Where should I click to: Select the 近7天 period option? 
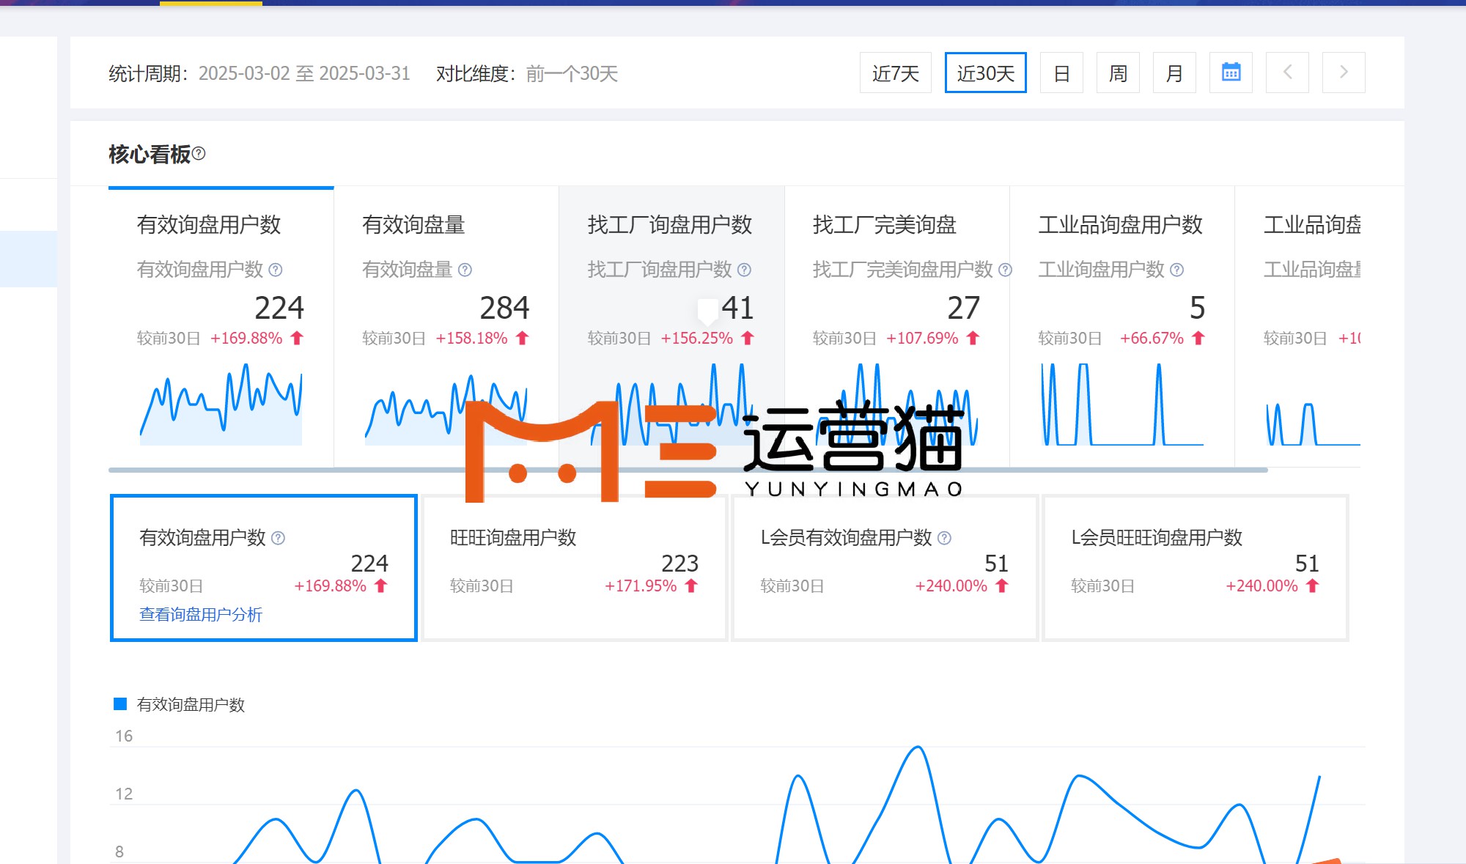(x=895, y=73)
